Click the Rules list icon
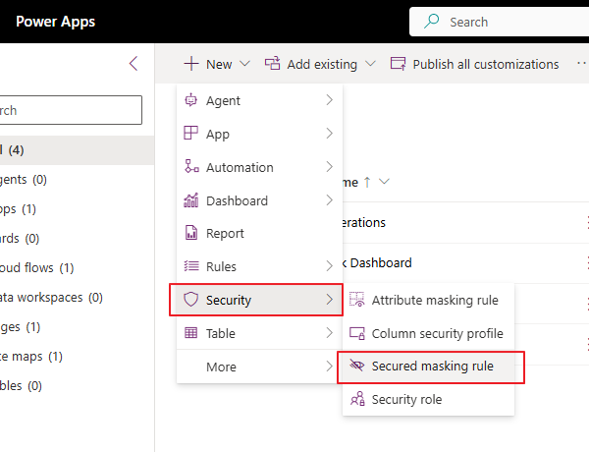Image resolution: width=589 pixels, height=452 pixels. click(191, 266)
